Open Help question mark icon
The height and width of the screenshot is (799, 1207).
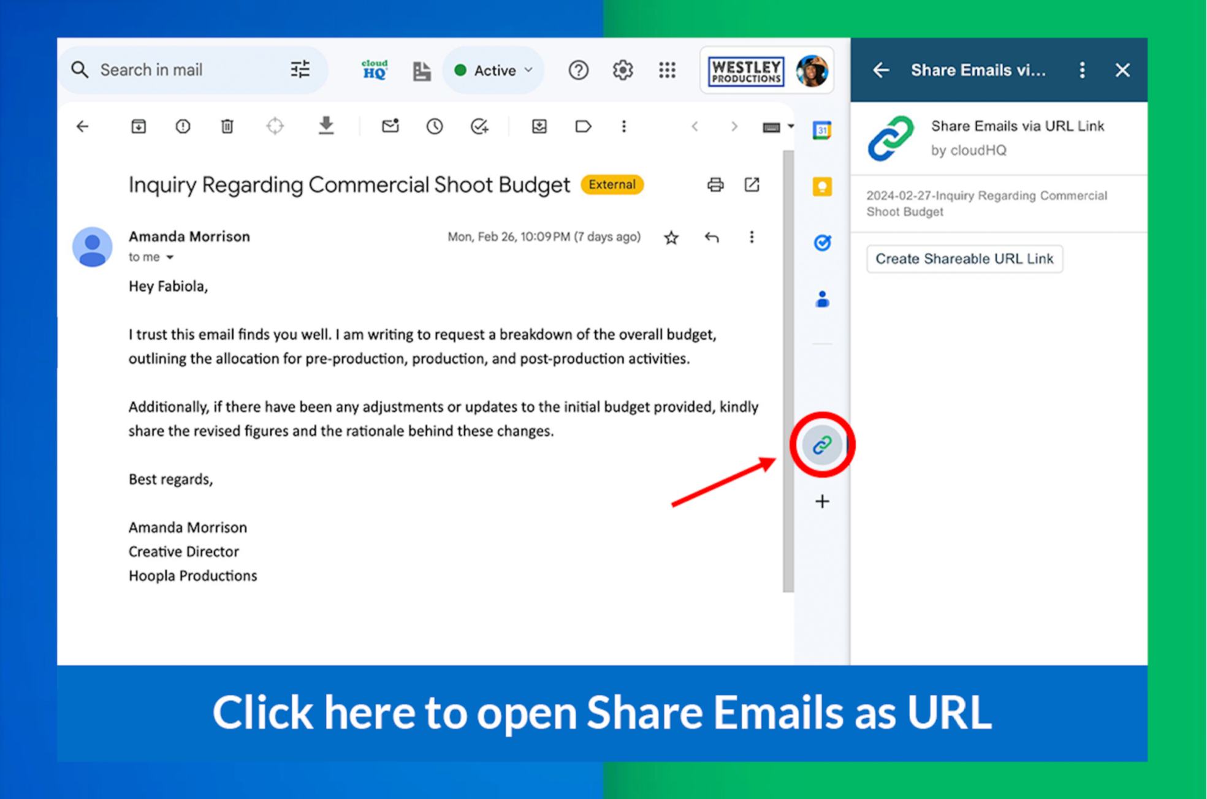click(x=578, y=70)
